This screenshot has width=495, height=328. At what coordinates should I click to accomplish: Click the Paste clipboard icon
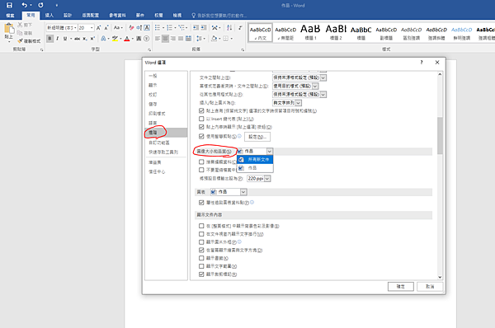pos(9,29)
